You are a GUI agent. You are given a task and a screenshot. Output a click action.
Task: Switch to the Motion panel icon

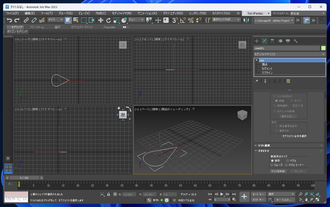[280, 41]
